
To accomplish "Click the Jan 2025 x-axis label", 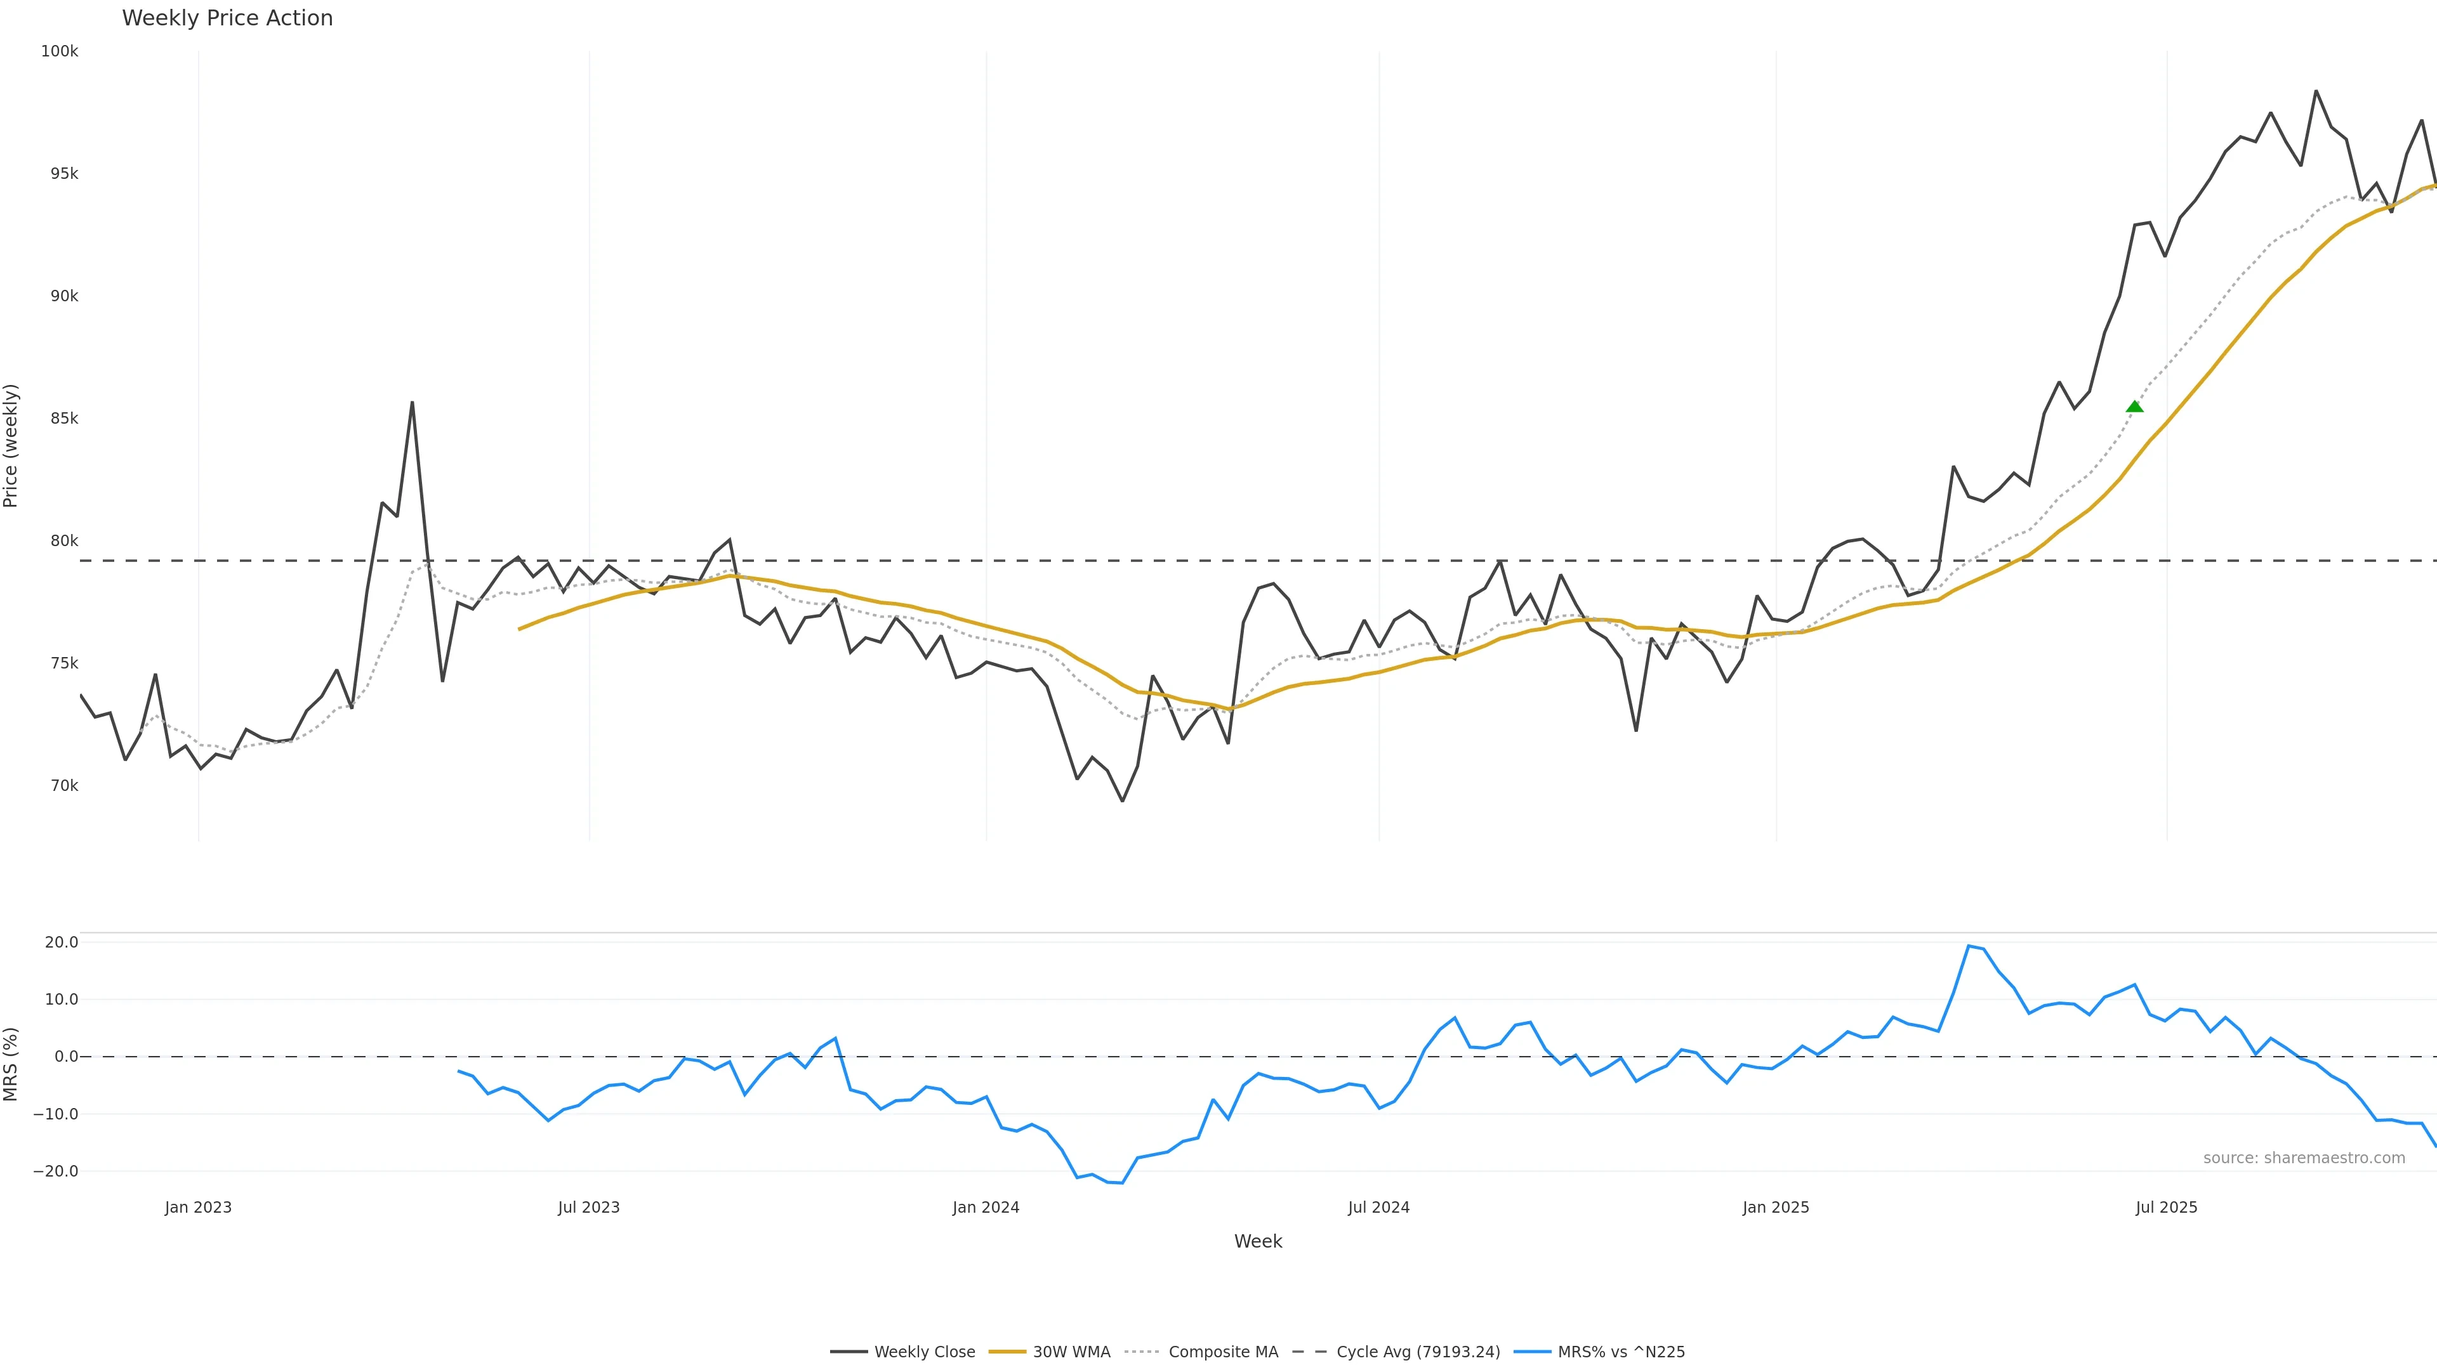I will (1776, 1208).
